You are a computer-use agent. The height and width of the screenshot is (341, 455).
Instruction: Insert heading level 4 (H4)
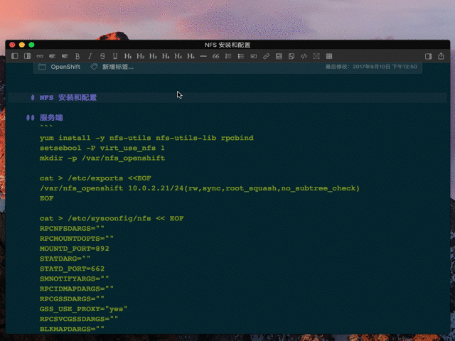pyautogui.click(x=166, y=56)
